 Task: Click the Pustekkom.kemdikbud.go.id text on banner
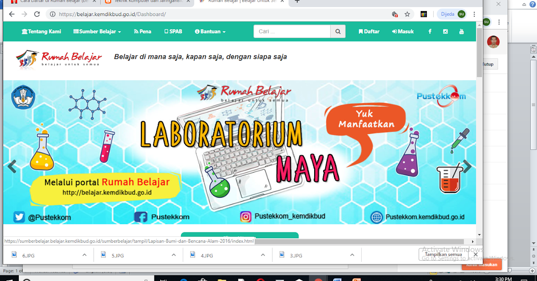pos(425,217)
